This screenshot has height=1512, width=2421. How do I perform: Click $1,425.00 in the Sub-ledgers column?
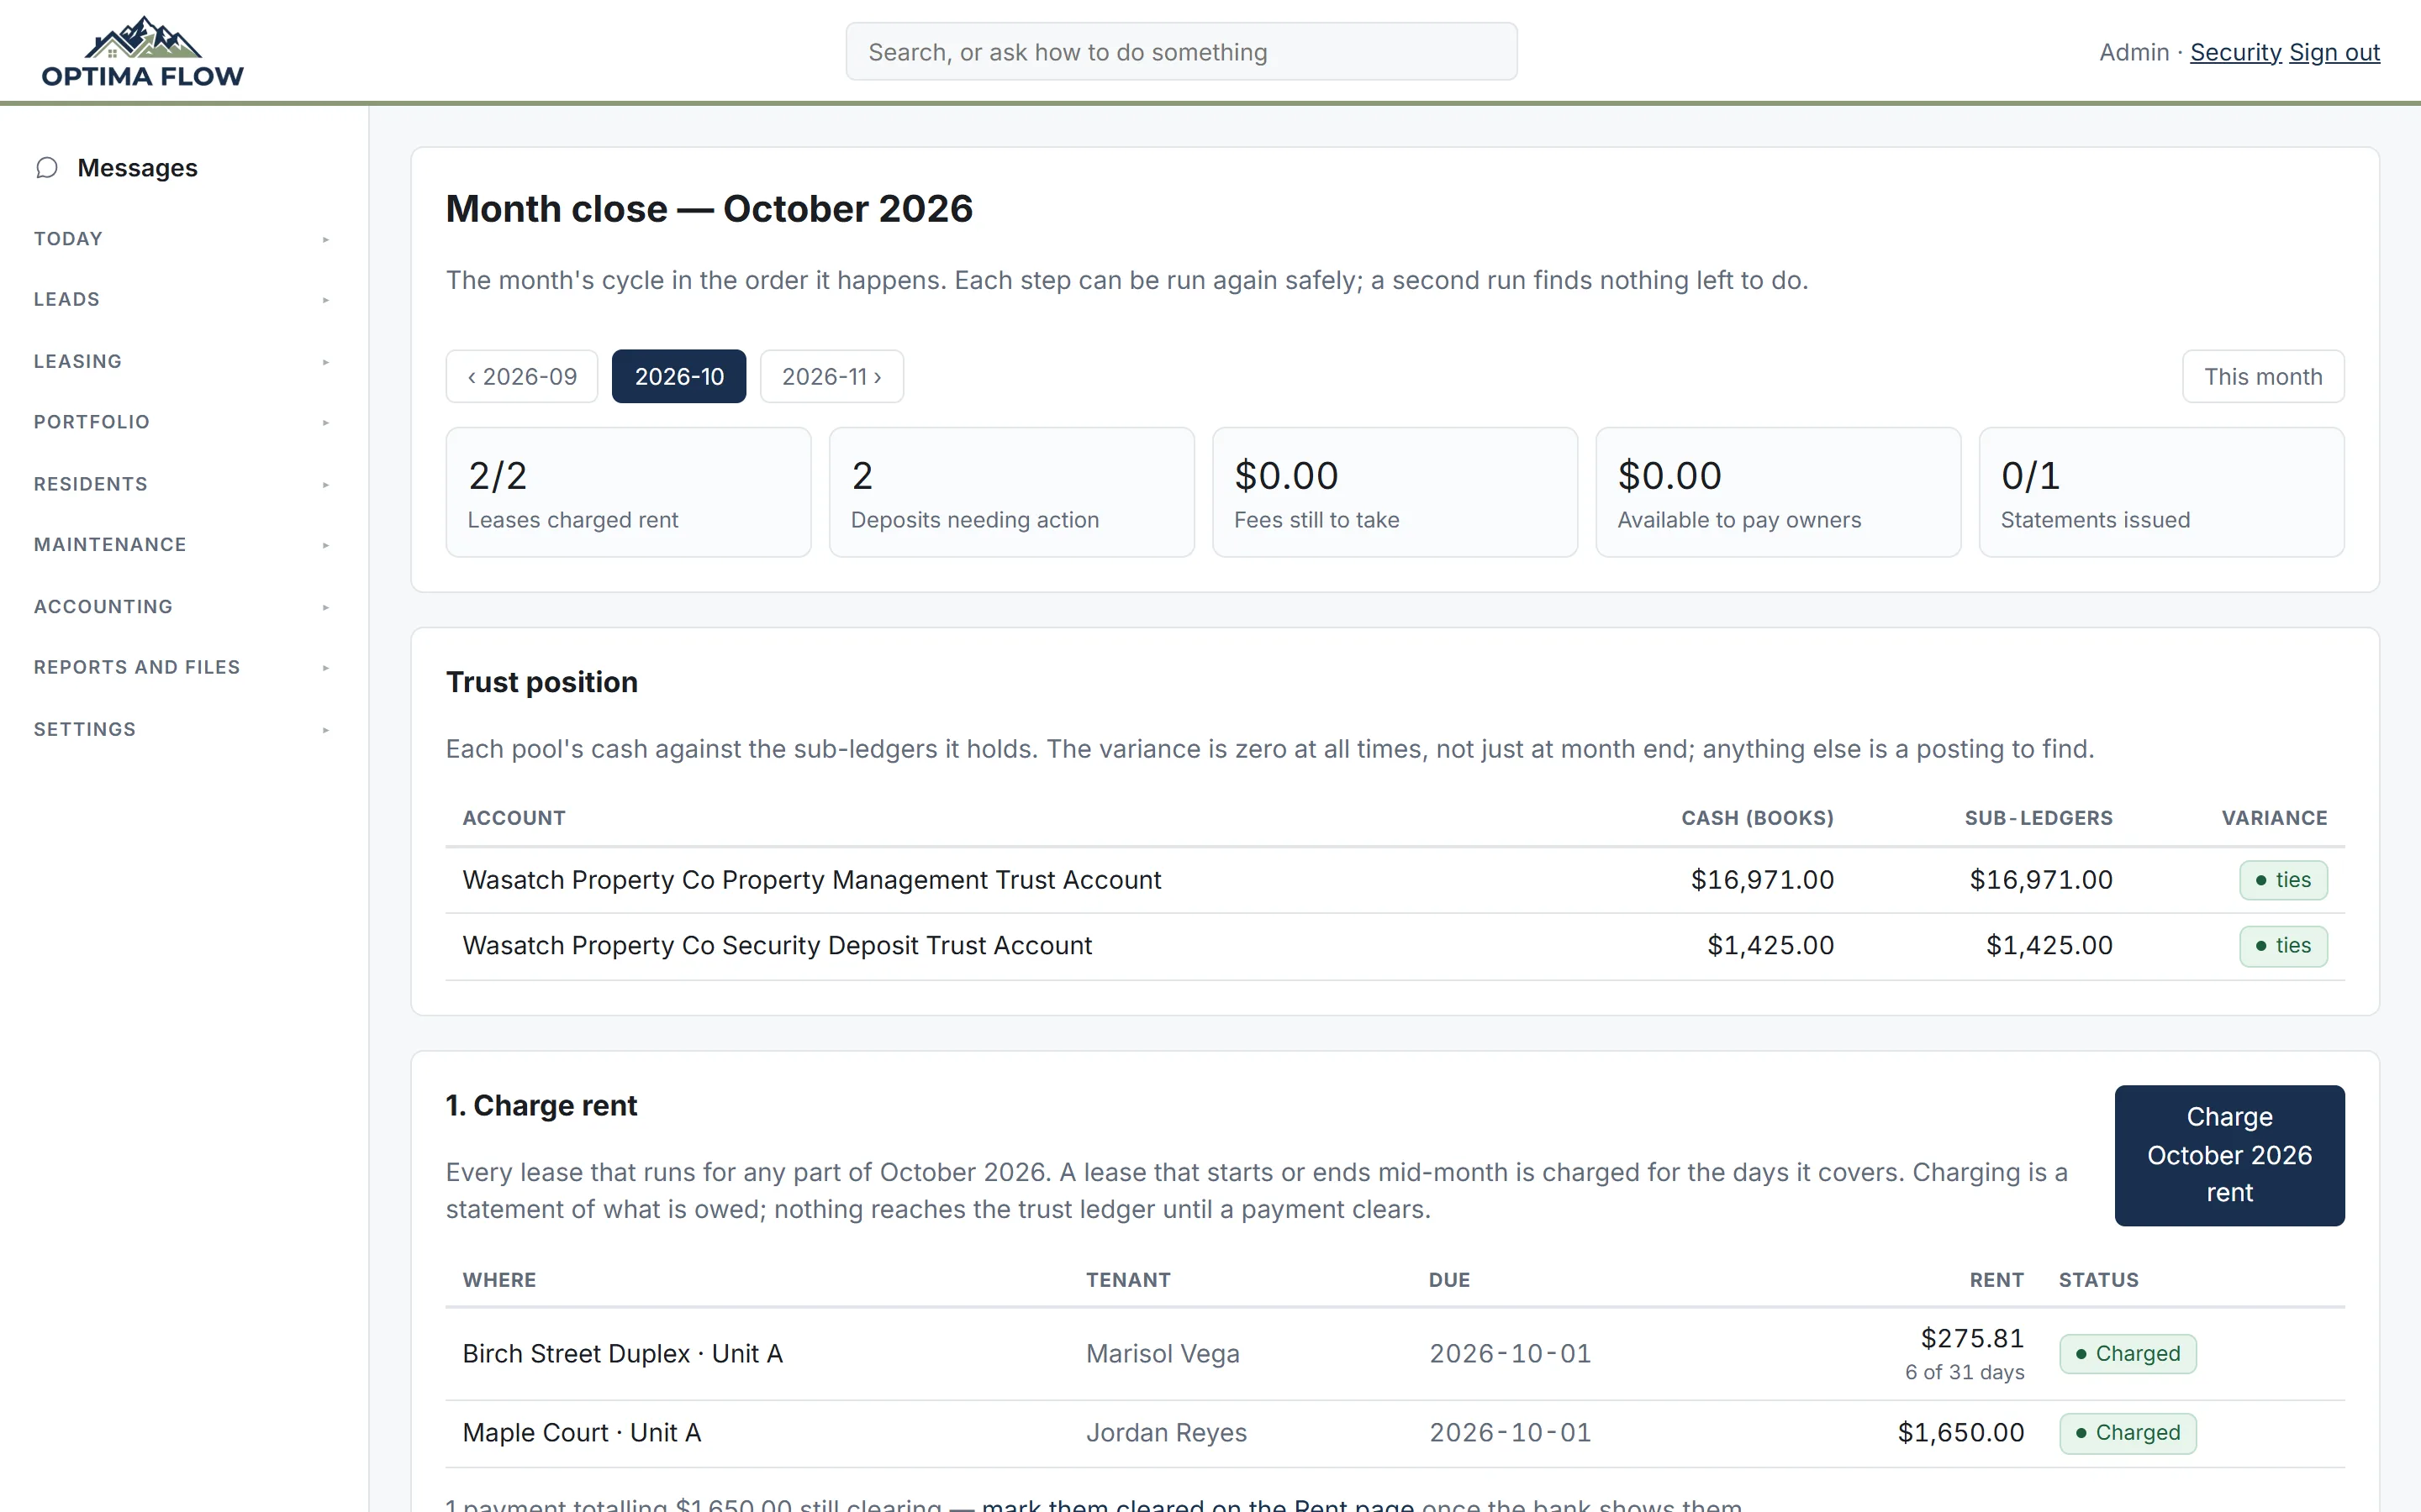pyautogui.click(x=2049, y=946)
